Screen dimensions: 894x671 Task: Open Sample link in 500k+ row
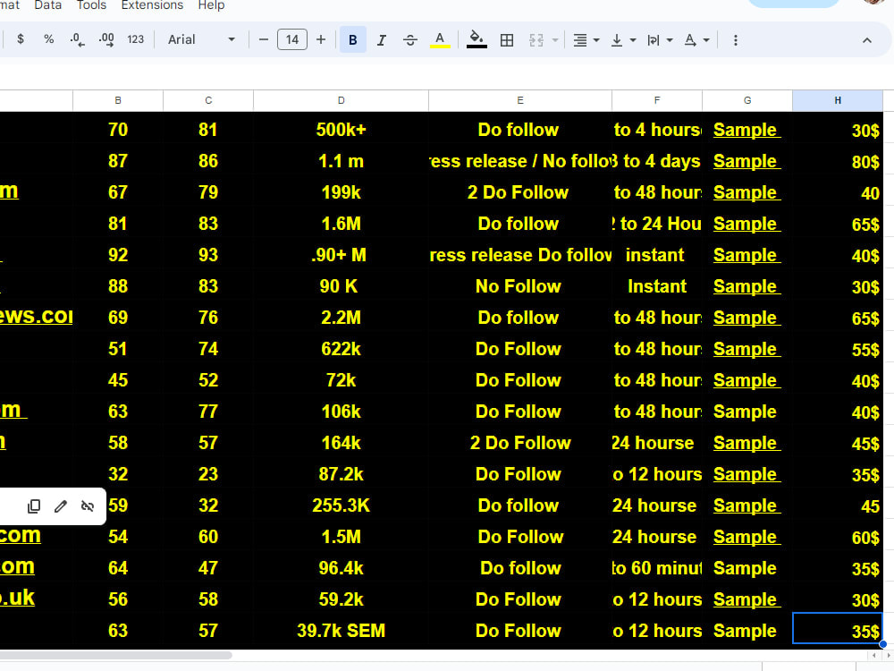746,130
